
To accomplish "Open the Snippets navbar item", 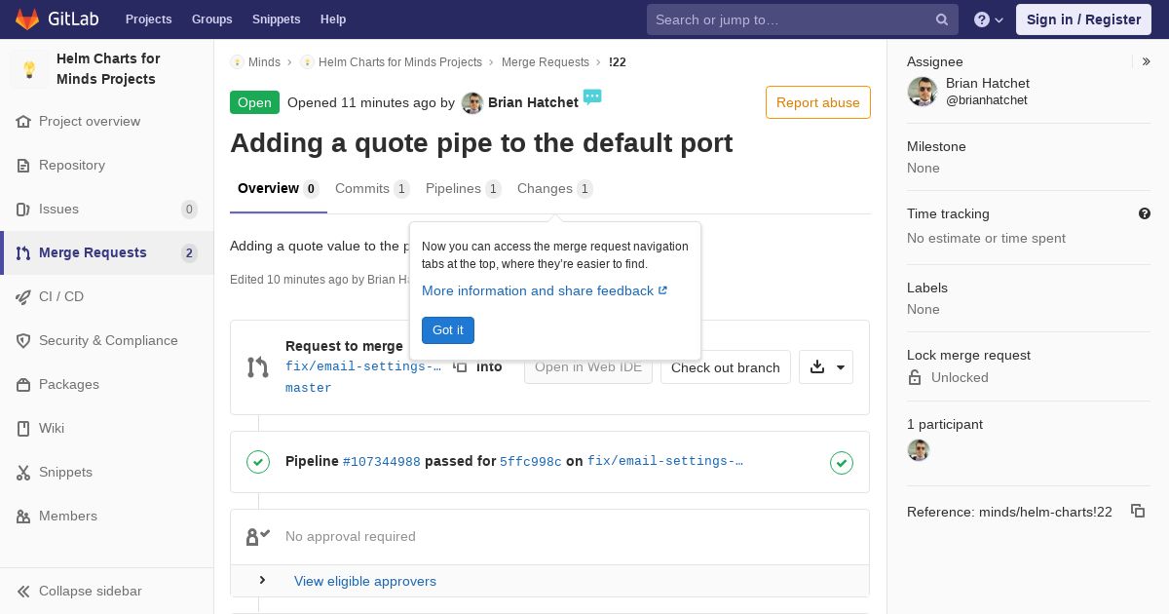I will [276, 19].
